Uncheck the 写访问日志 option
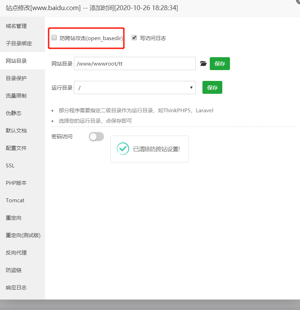 pyautogui.click(x=134, y=38)
